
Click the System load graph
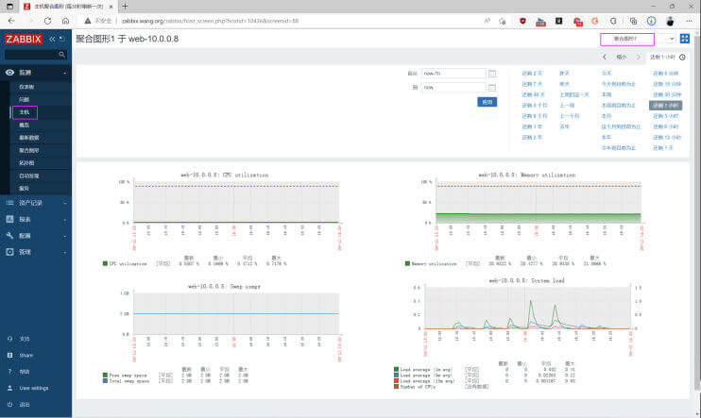[526, 333]
